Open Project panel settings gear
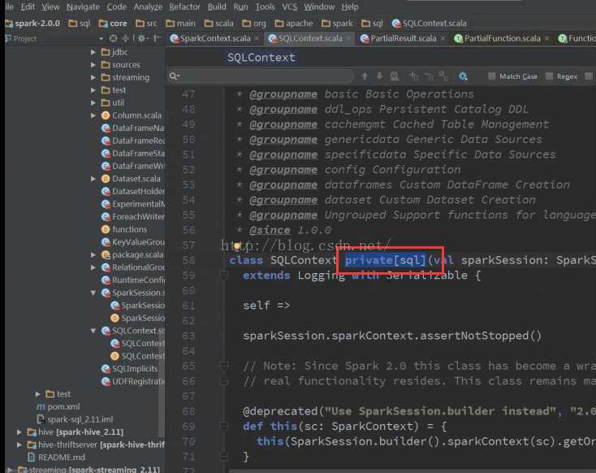596x473 pixels. pos(141,38)
